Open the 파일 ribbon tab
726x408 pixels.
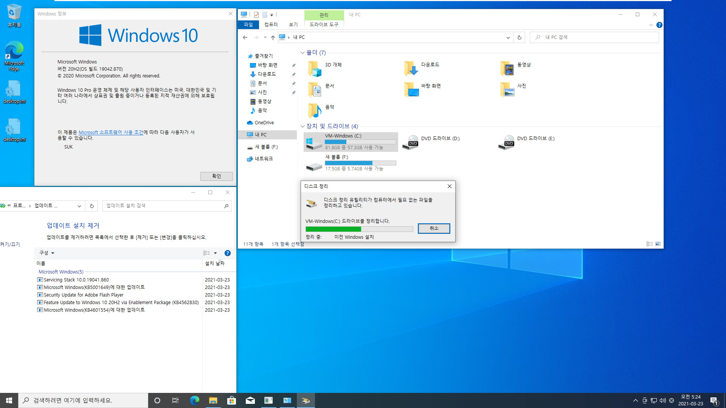[x=248, y=25]
